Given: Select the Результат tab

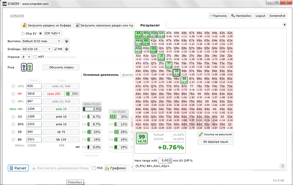Looking at the screenshot, I should (150, 25).
